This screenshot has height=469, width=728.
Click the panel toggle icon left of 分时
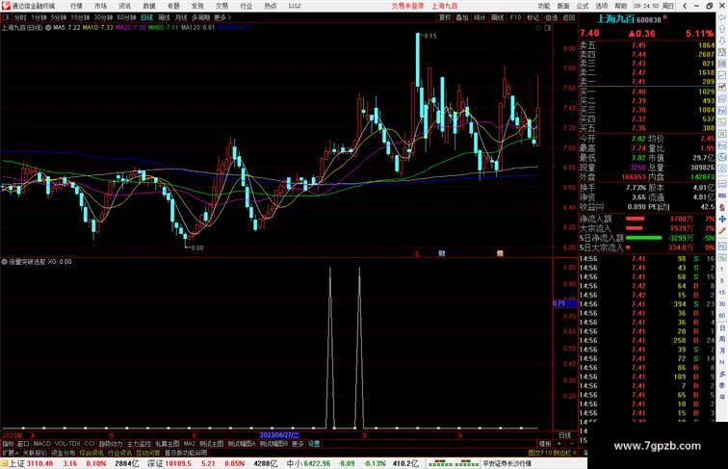[x=6, y=17]
